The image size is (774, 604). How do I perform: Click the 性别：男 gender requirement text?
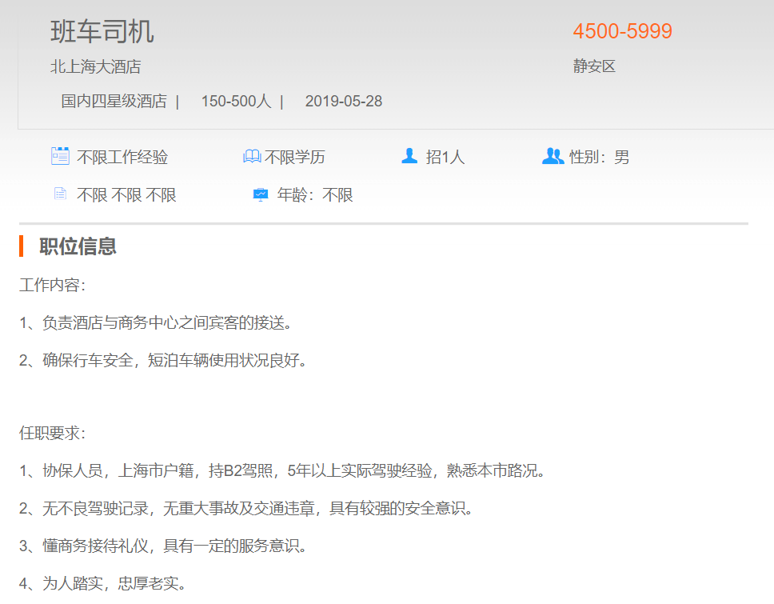(599, 158)
